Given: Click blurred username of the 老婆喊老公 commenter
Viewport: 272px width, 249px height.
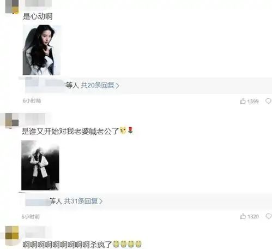Looking at the screenshot, I should tap(35, 118).
